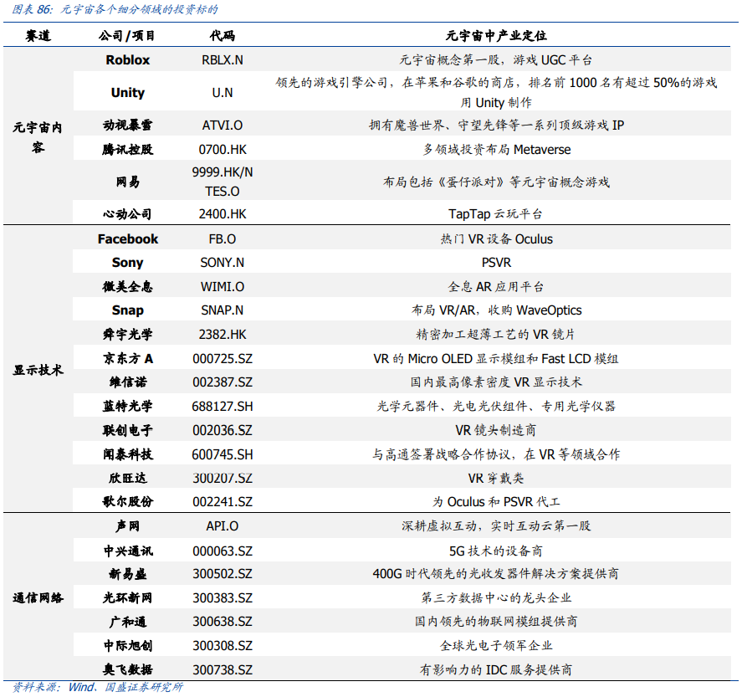Select code 2400.HK for 心动公司
The width and height of the screenshot is (742, 697).
223,214
